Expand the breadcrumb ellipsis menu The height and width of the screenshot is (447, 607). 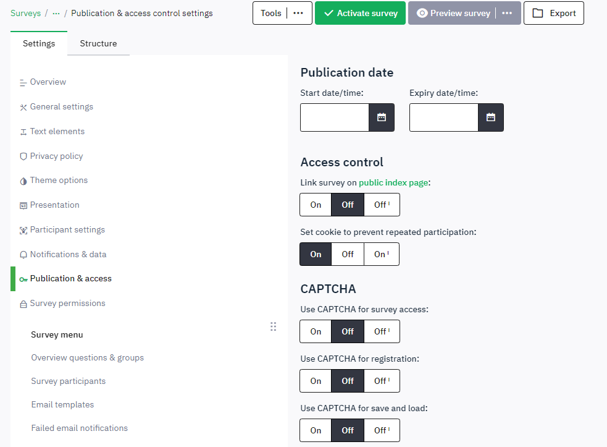tap(56, 13)
